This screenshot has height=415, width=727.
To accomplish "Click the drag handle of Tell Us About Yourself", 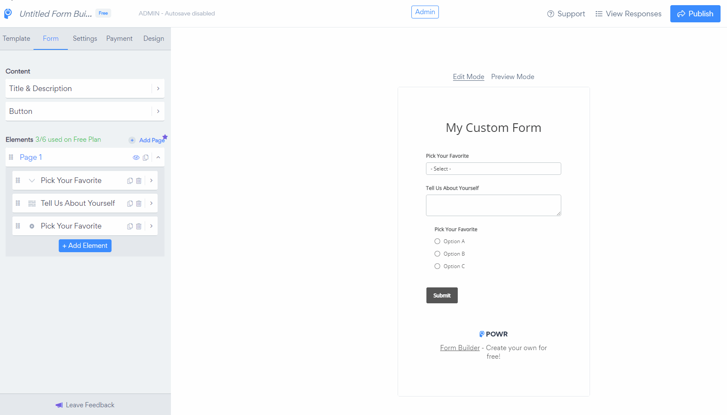I will pyautogui.click(x=18, y=203).
